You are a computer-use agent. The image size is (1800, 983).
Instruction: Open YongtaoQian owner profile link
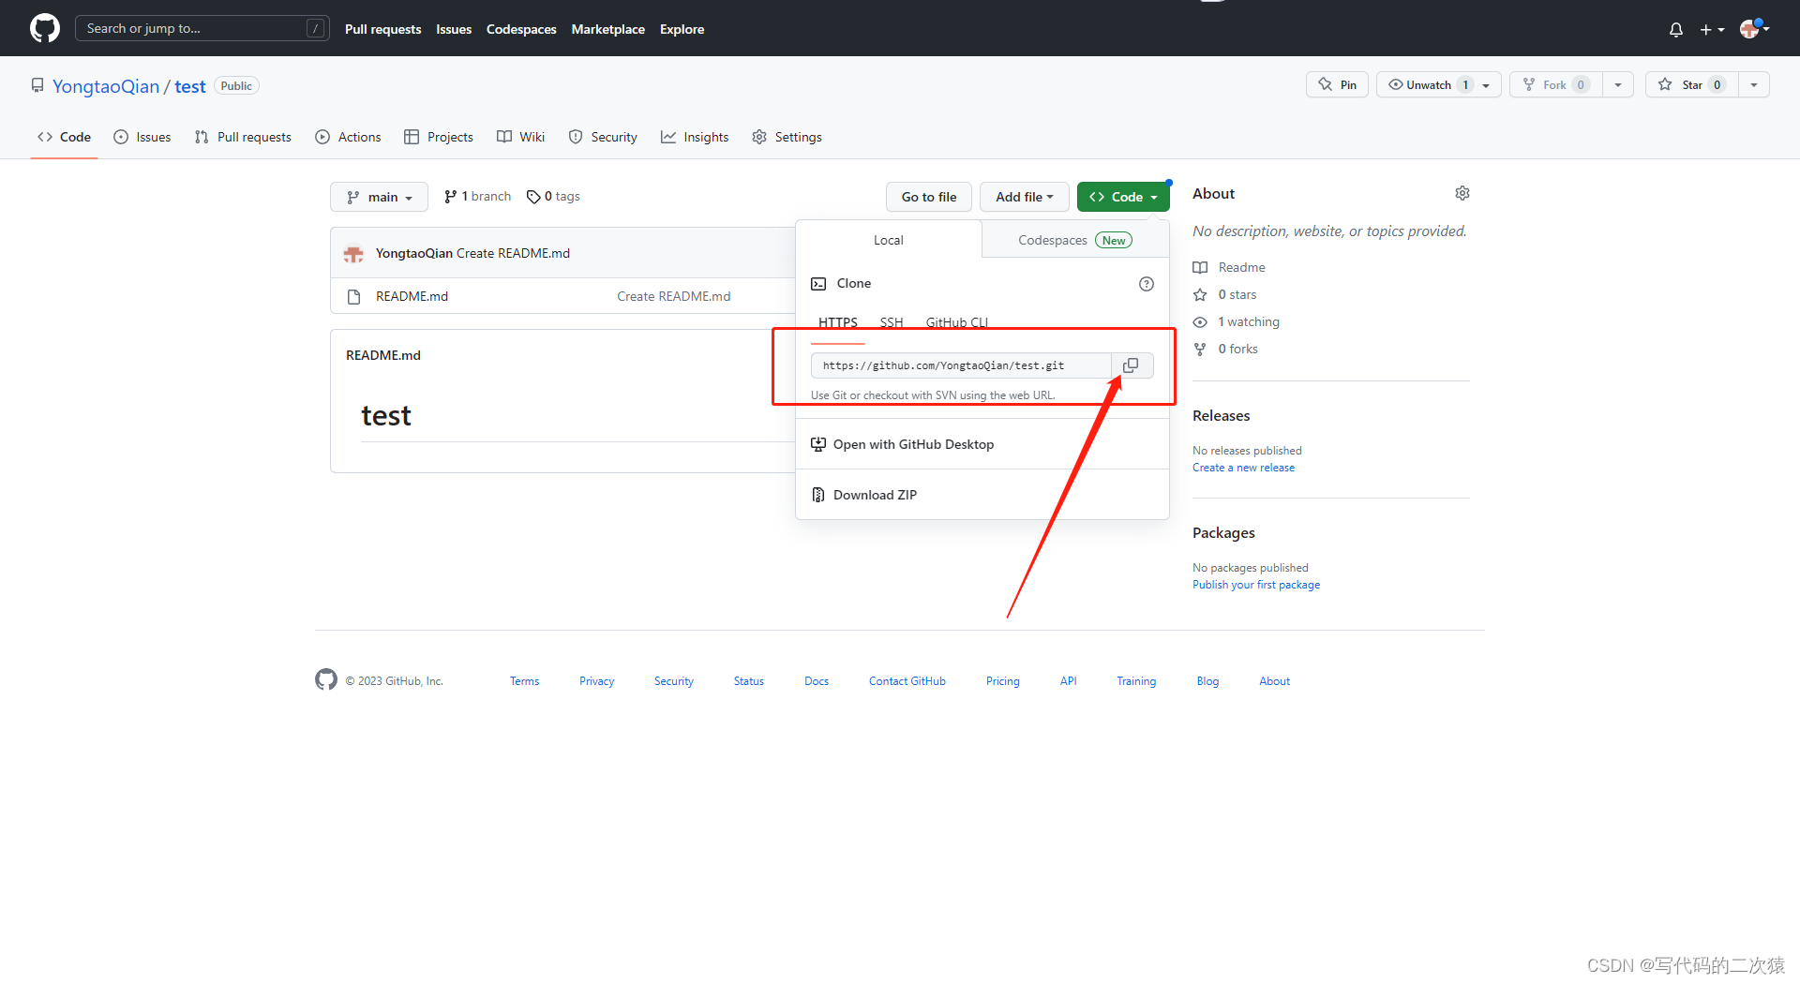click(x=106, y=86)
